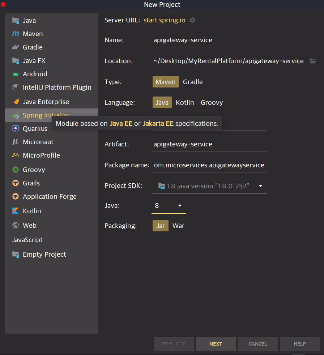Open the start.spring.io server link
Image resolution: width=324 pixels, height=355 pixels.
(165, 20)
